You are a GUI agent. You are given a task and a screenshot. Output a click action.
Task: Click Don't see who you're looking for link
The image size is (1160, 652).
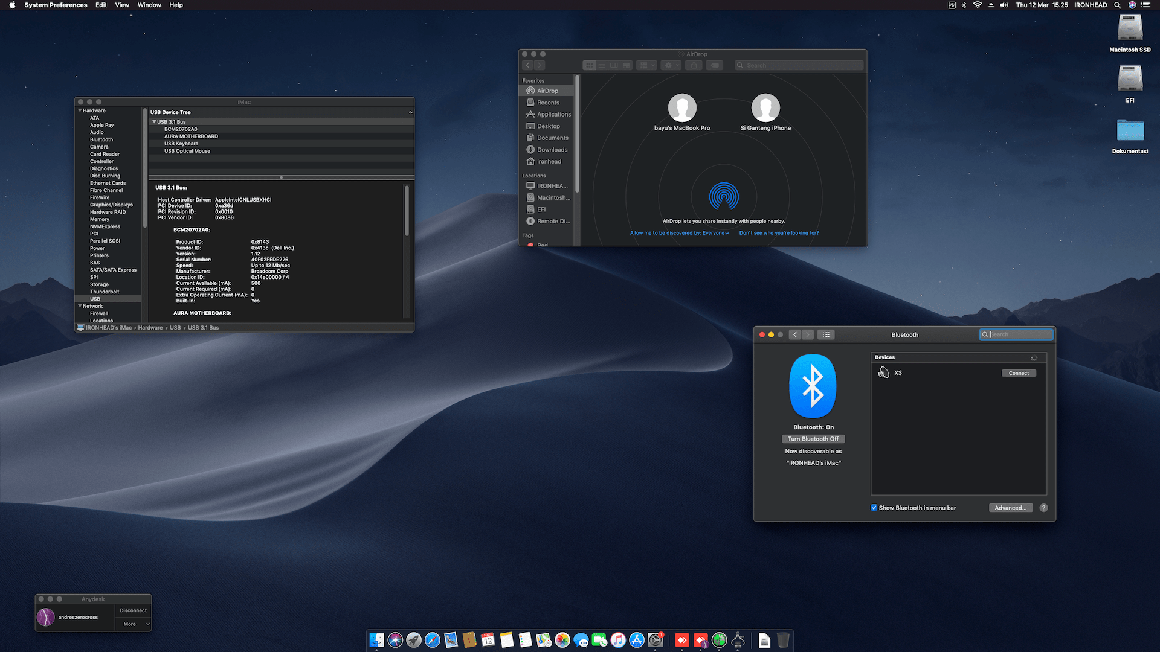pos(779,233)
